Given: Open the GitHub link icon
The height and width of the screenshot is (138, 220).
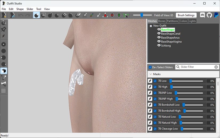Looking at the screenshot, I should tap(209, 15).
